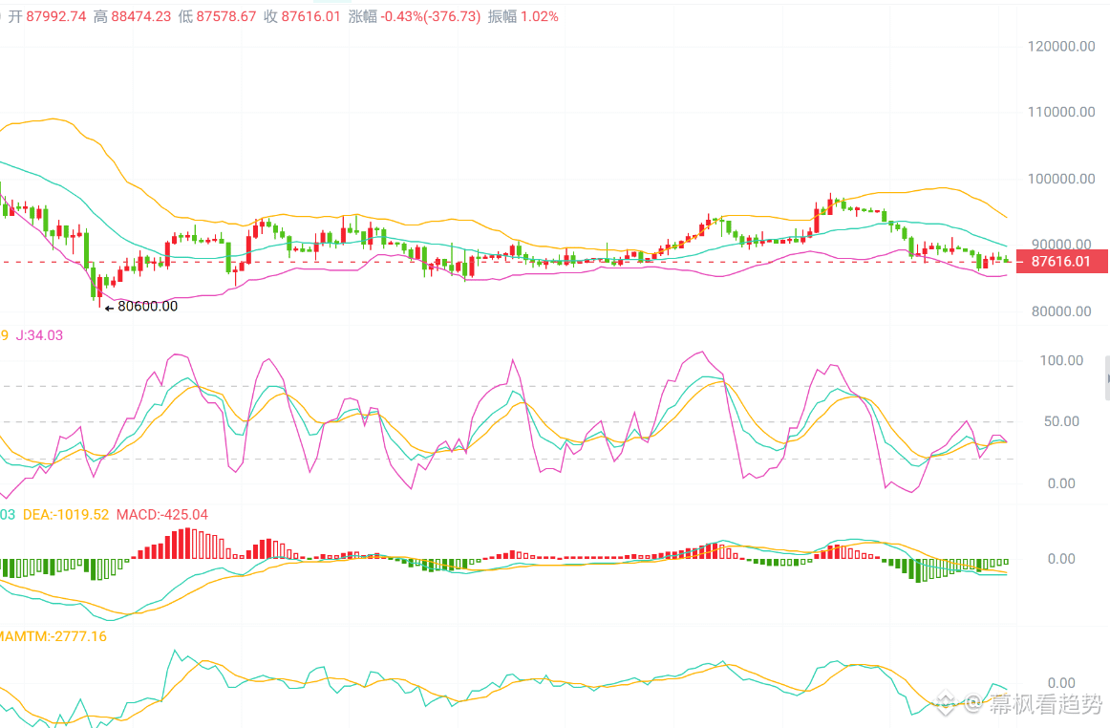Select the low price 87578.67
This screenshot has height=728, width=1110.
225,16
